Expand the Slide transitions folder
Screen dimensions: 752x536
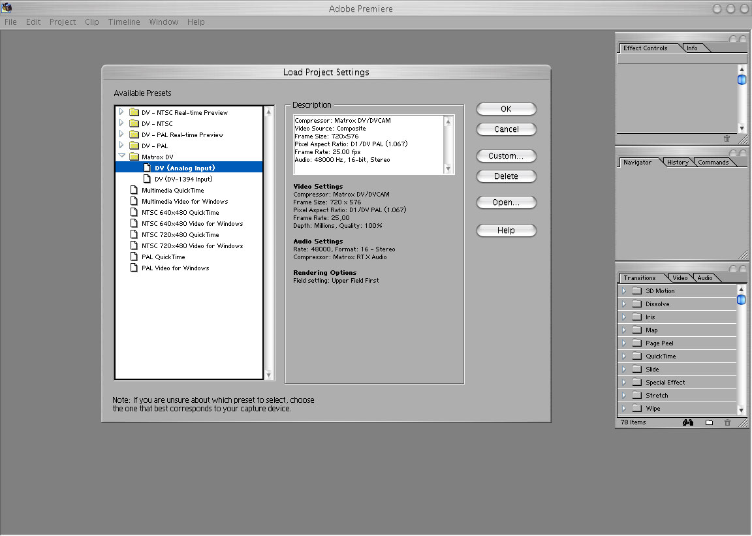pyautogui.click(x=624, y=369)
